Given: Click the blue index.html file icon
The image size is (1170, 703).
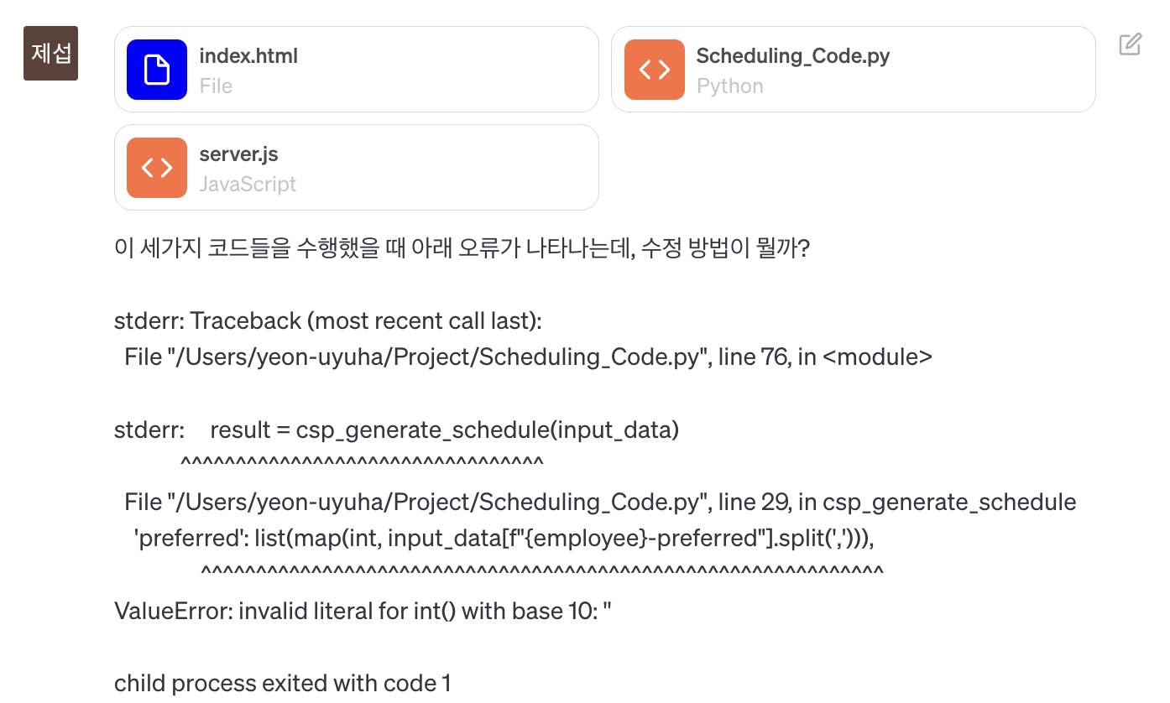Looking at the screenshot, I should pyautogui.click(x=157, y=70).
